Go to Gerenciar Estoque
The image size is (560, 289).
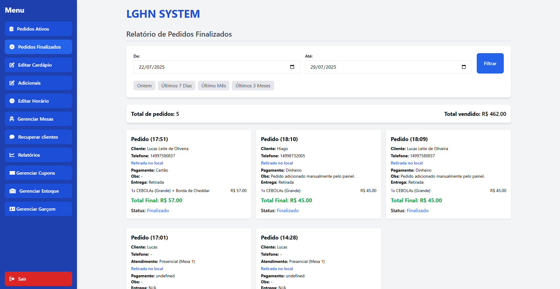[x=38, y=191]
